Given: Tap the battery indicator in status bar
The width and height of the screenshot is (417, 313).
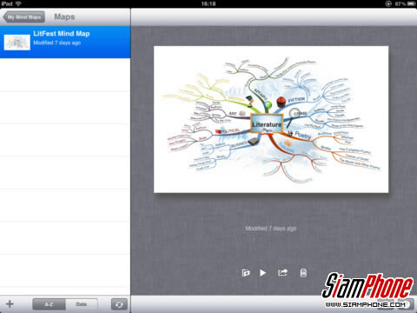Looking at the screenshot, I should tap(412, 3).
